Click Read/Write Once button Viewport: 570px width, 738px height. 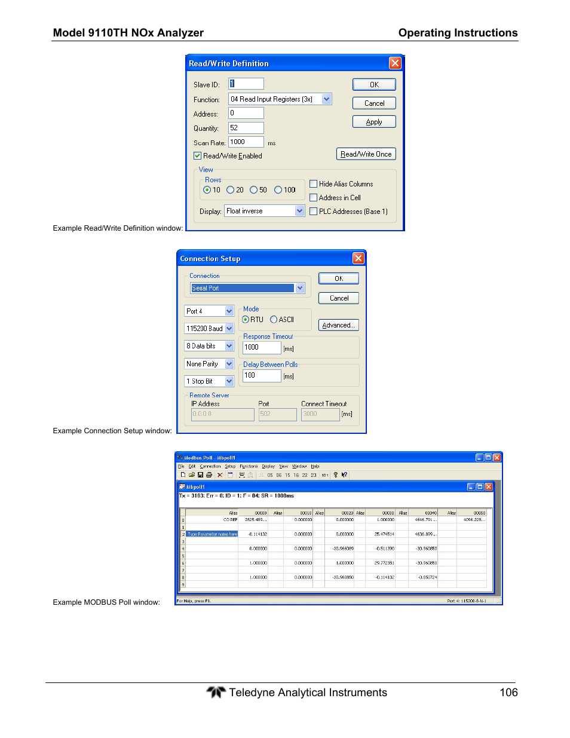pos(366,154)
